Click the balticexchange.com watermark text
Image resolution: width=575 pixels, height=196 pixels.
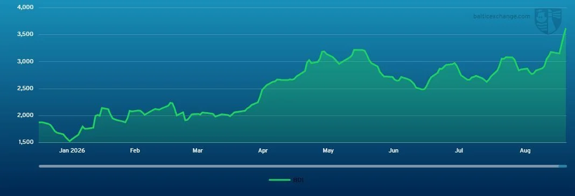click(501, 17)
